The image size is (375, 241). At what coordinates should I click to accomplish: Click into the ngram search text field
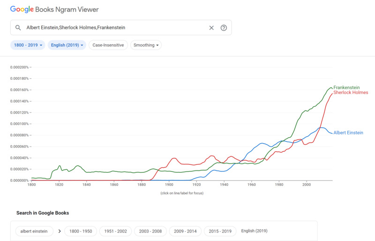click(x=115, y=28)
